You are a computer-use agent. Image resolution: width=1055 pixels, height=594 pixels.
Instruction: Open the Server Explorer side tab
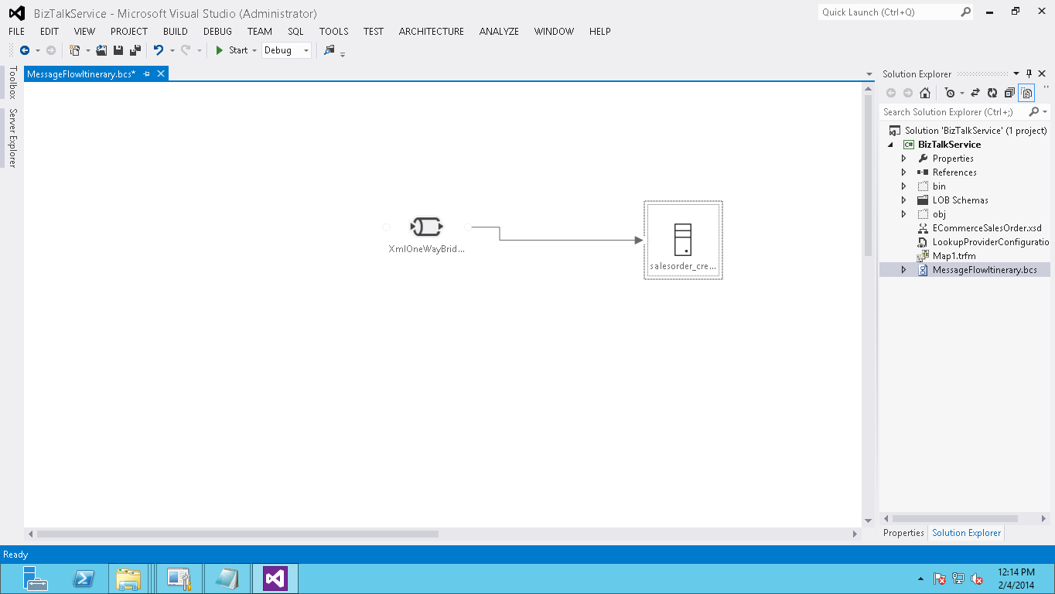(x=12, y=138)
